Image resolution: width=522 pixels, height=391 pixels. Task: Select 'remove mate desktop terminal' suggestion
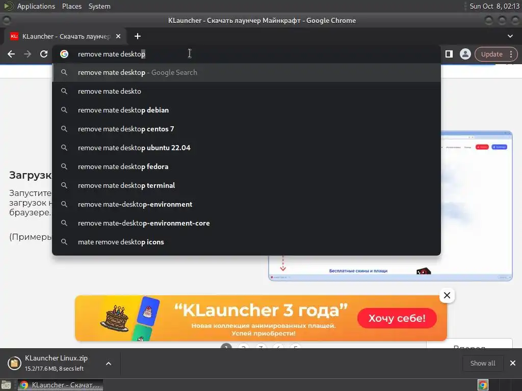pyautogui.click(x=246, y=185)
